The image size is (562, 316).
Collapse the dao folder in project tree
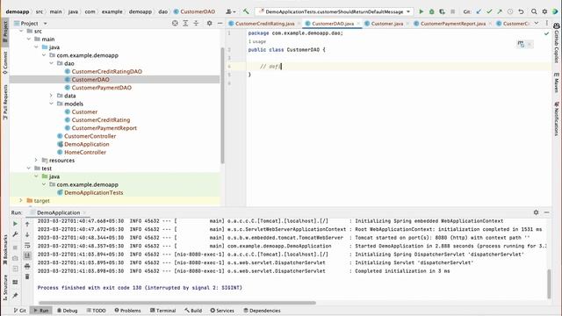click(51, 63)
